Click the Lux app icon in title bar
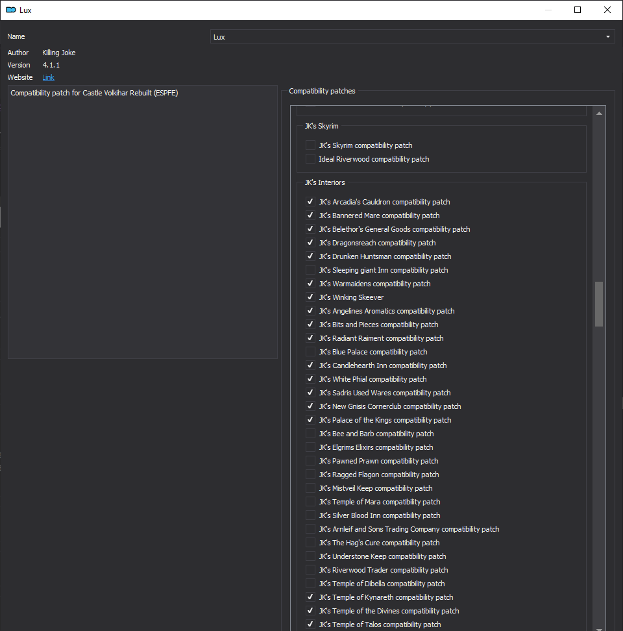 (x=11, y=10)
